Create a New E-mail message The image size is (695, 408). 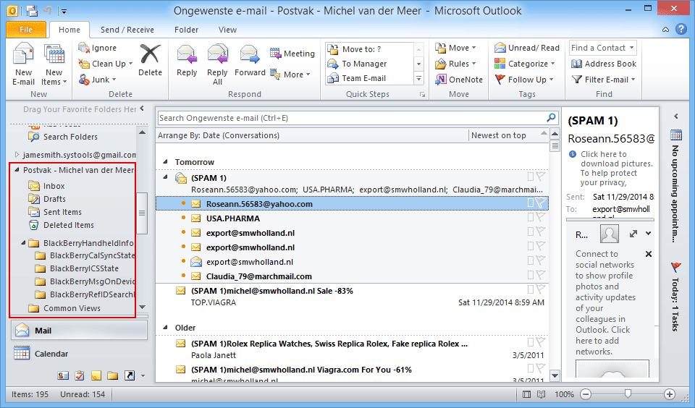(23, 64)
